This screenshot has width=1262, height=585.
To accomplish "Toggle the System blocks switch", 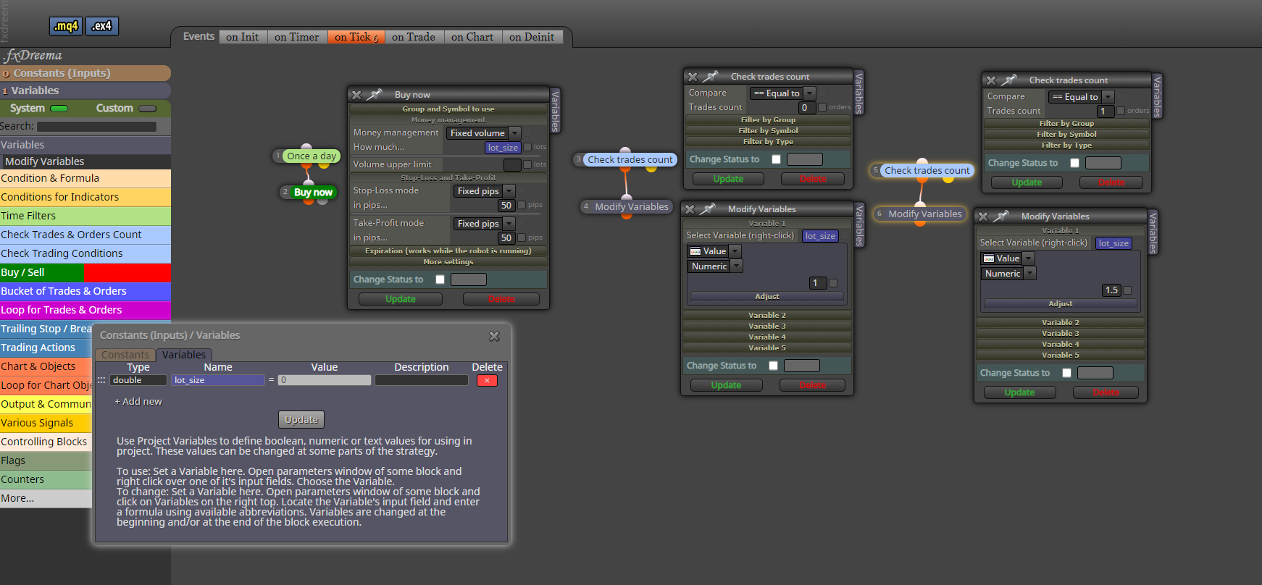I will [x=59, y=109].
